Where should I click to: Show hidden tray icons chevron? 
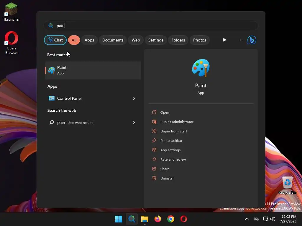click(247, 219)
